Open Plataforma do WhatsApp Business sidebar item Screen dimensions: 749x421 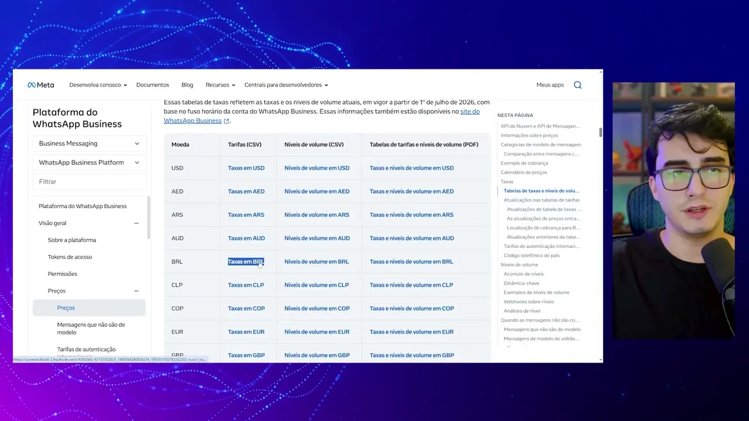pyautogui.click(x=83, y=206)
